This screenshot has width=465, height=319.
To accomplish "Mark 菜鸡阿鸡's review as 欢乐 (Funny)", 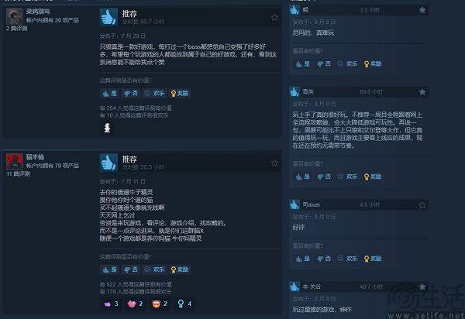I will pos(154,94).
